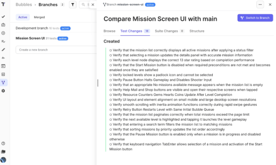Focus the Create a new branch field
This screenshot has width=276, height=165.
point(56,50)
